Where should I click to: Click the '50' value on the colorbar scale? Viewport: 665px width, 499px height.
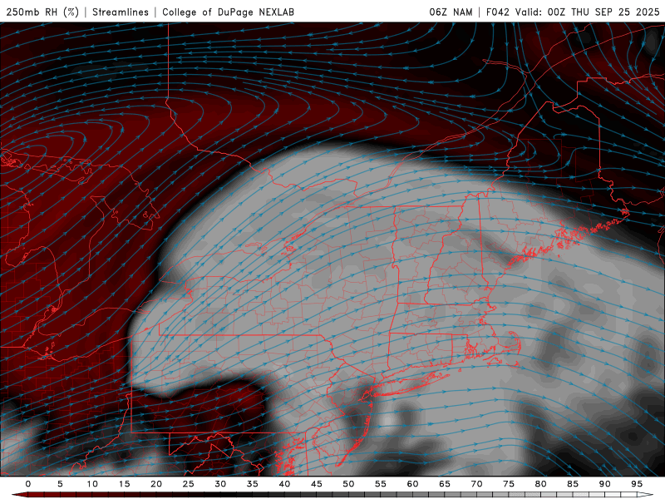348,484
